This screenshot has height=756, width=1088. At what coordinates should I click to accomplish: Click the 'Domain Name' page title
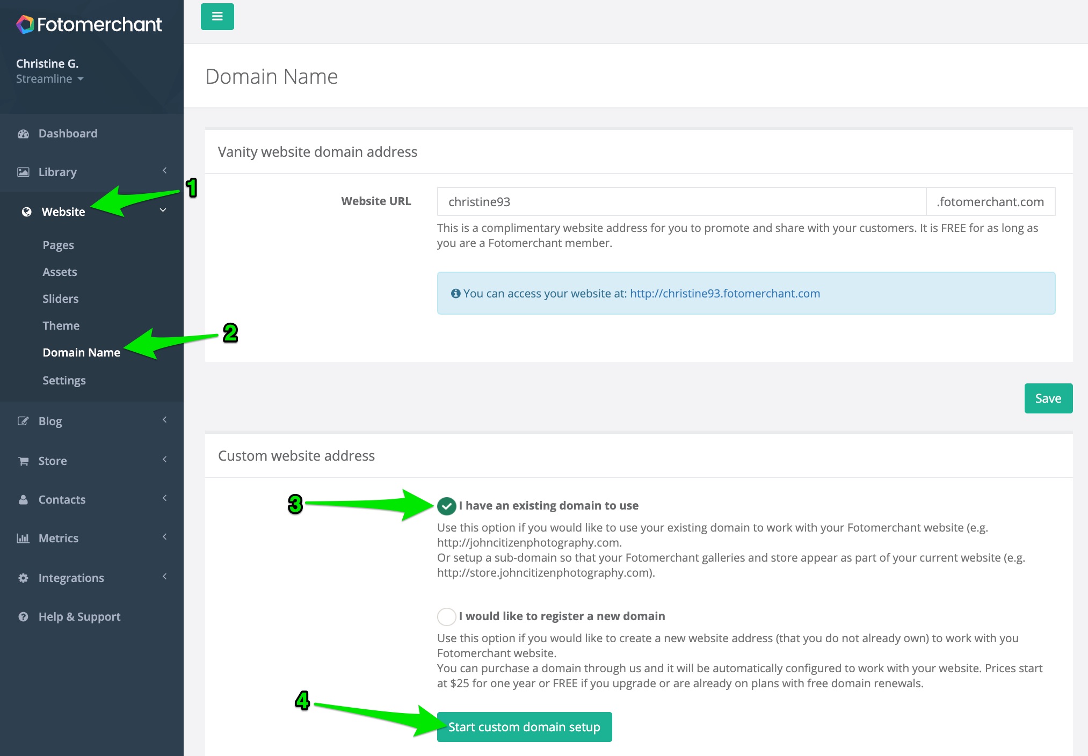pos(272,77)
